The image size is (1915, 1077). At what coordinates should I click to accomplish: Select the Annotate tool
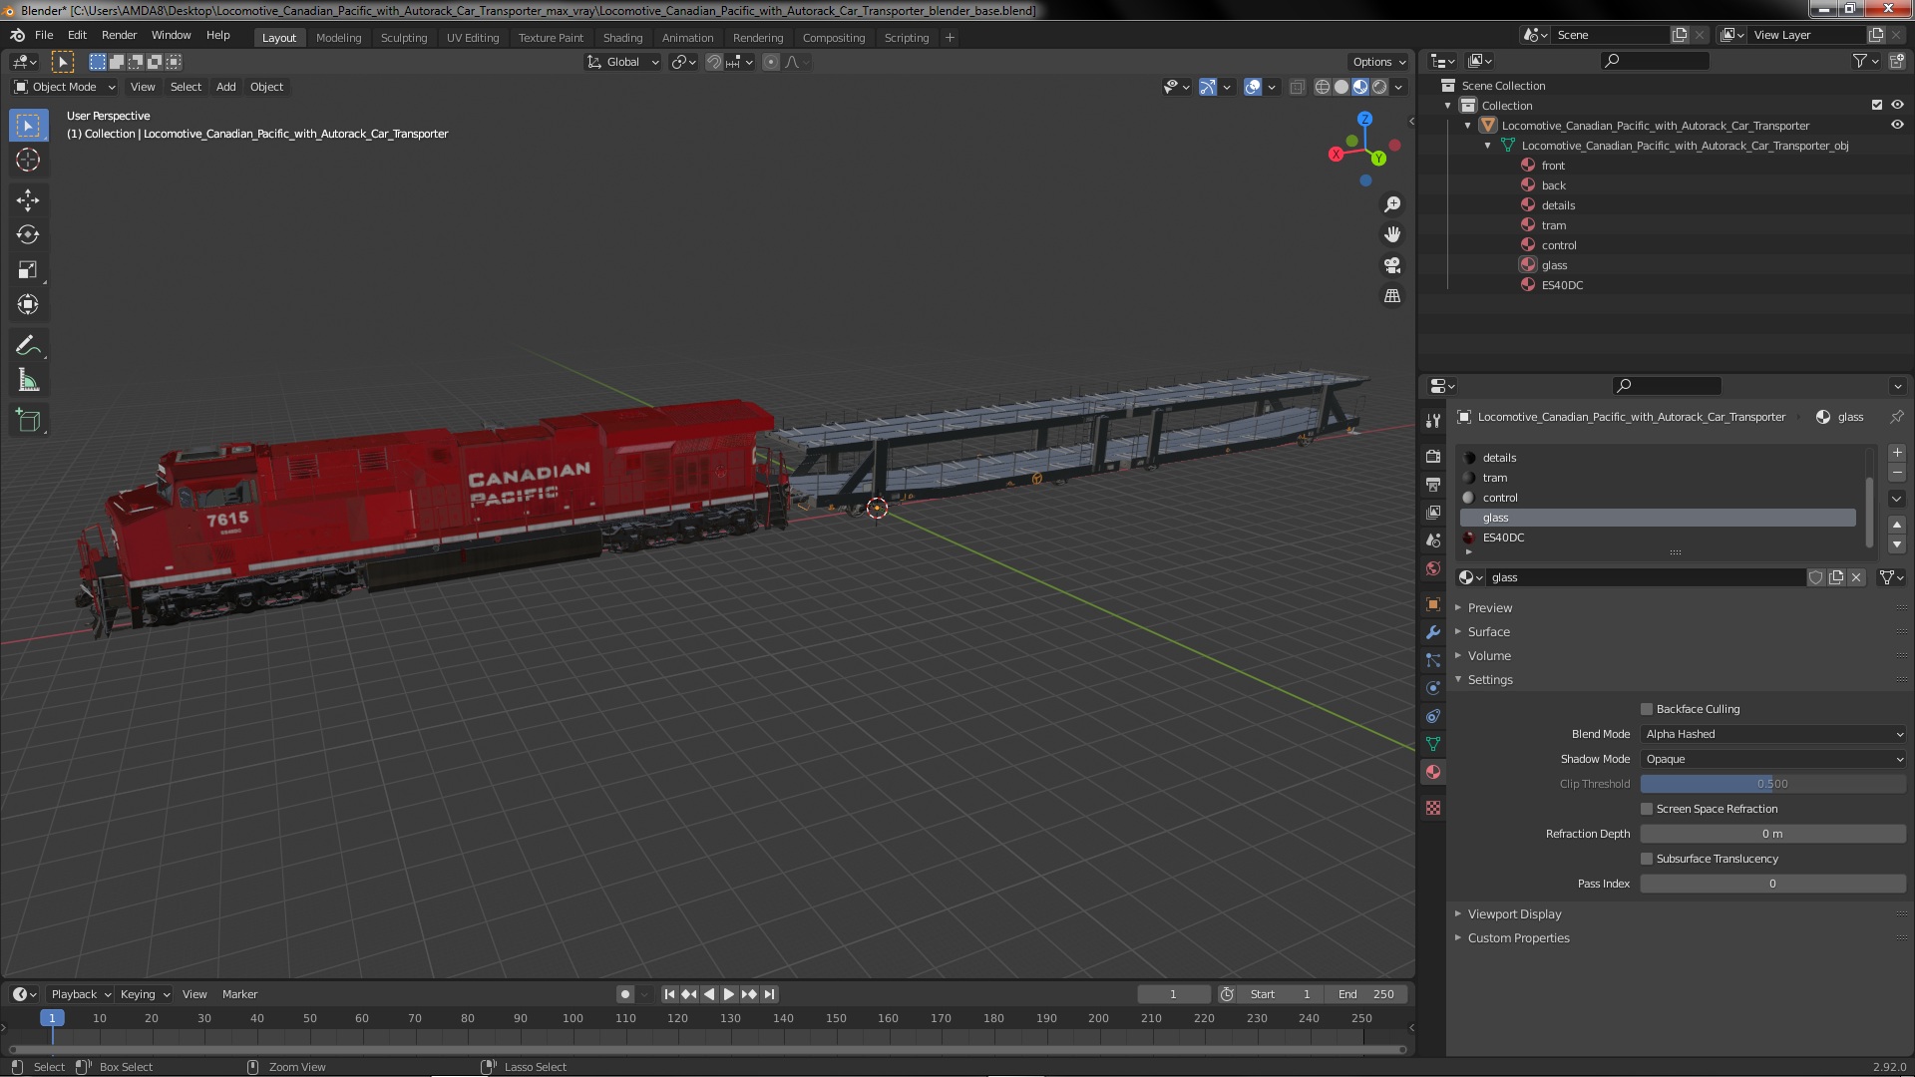coord(28,346)
